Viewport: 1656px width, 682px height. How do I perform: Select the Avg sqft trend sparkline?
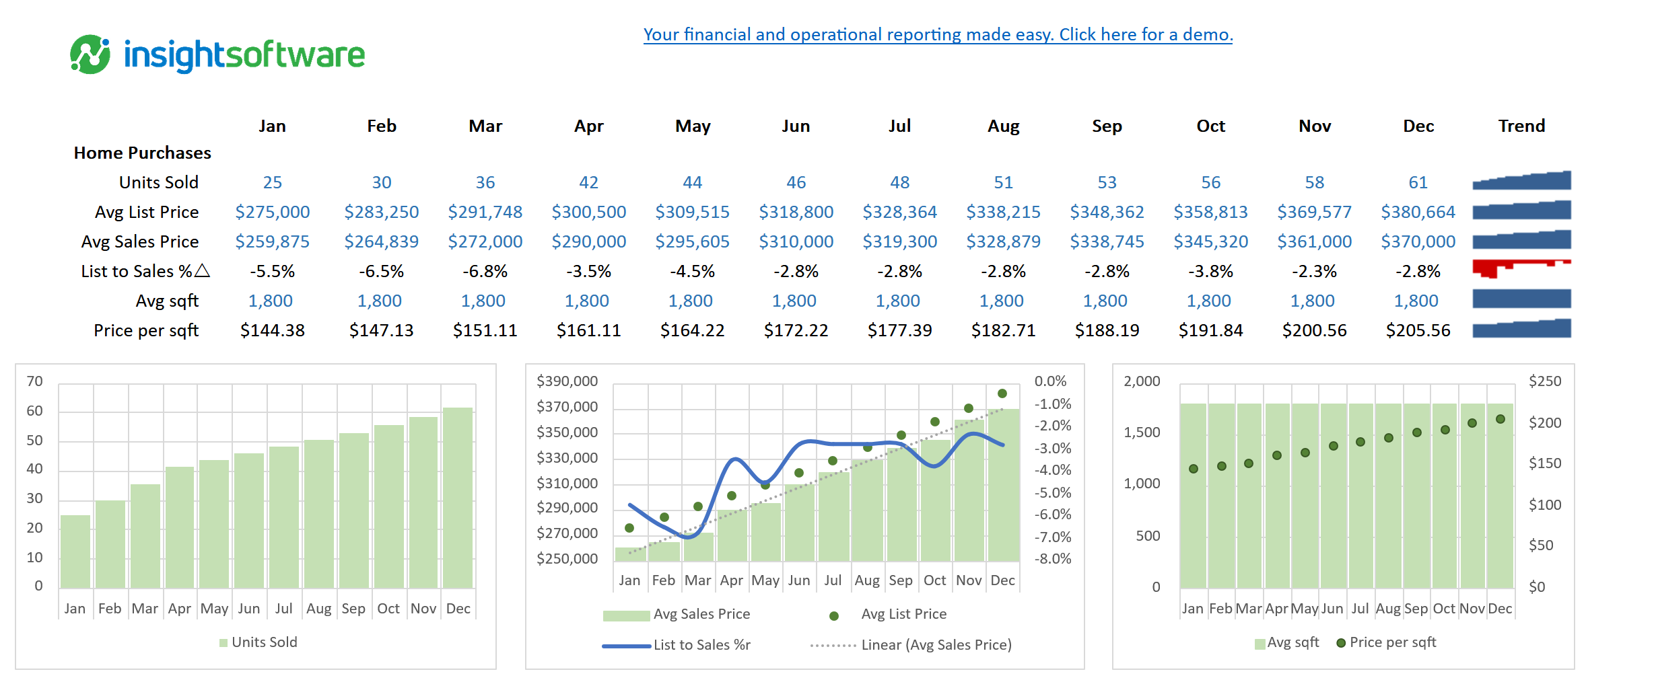coord(1523,300)
